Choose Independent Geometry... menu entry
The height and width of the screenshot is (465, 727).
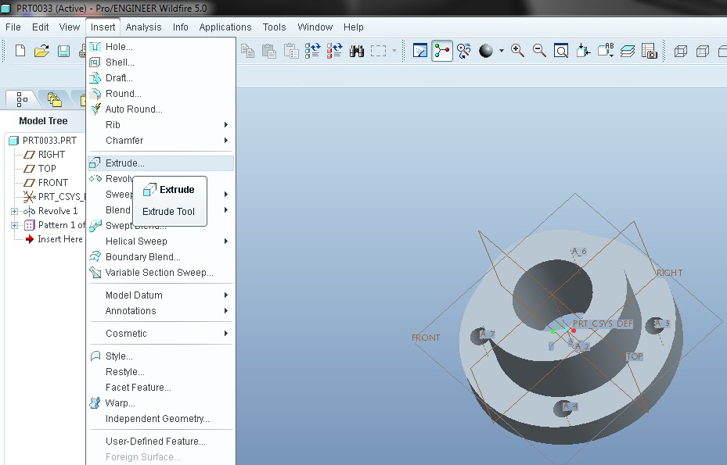point(160,419)
